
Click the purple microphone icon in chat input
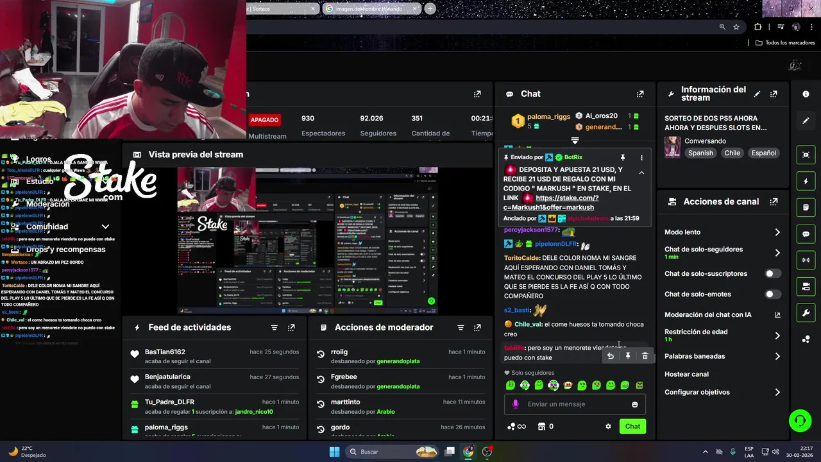515,404
